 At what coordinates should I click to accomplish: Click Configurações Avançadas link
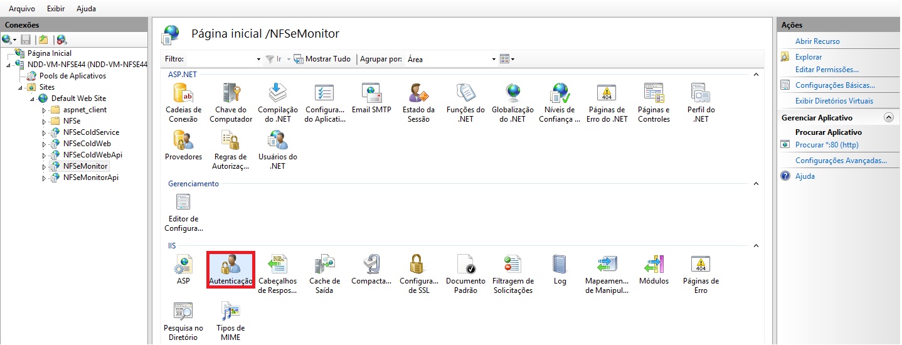841,161
